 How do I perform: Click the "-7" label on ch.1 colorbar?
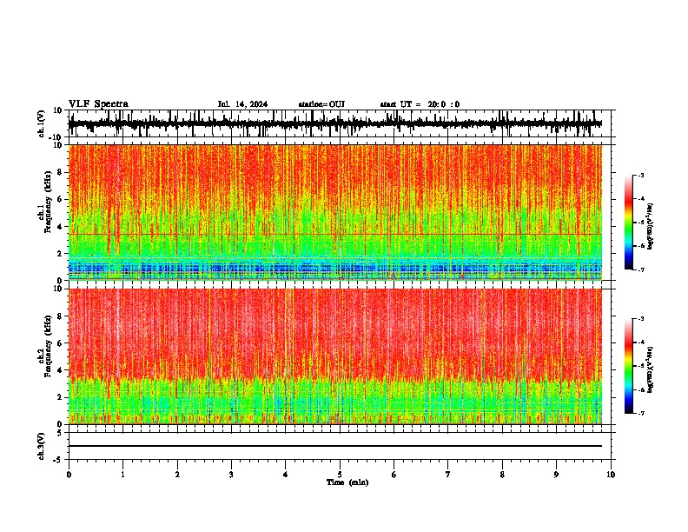640,269
